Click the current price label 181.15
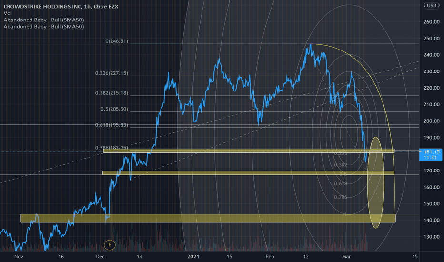The image size is (444, 262). click(430, 155)
